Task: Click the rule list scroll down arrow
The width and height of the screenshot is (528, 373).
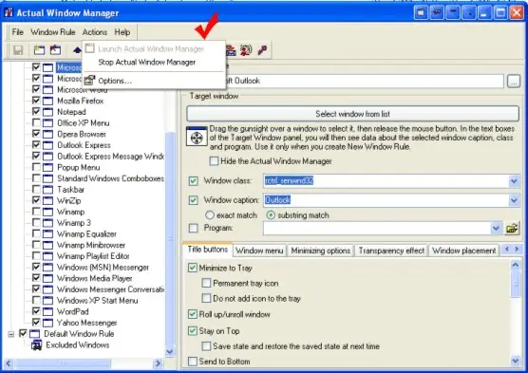Action: coord(170,352)
